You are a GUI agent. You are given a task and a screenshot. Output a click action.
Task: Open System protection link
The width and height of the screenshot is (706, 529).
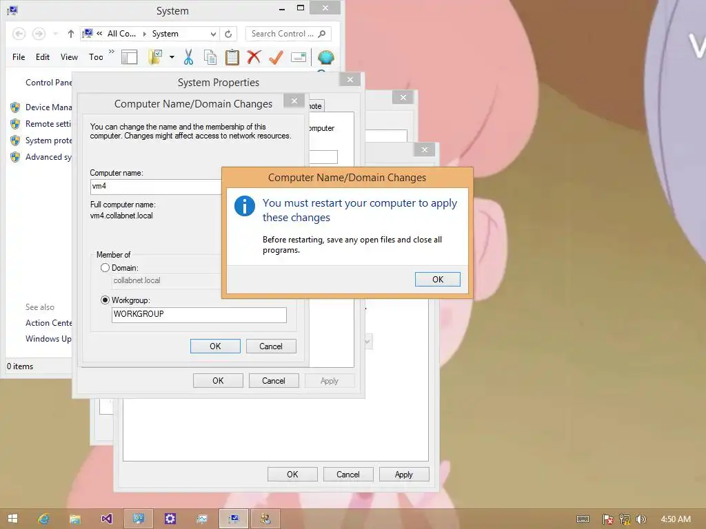tap(49, 141)
